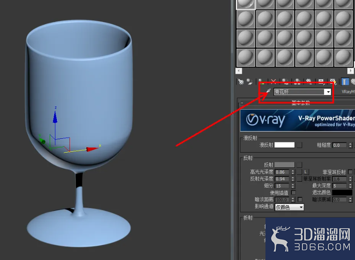Click the map button beside 漫反射 swatch

pyautogui.click(x=299, y=145)
